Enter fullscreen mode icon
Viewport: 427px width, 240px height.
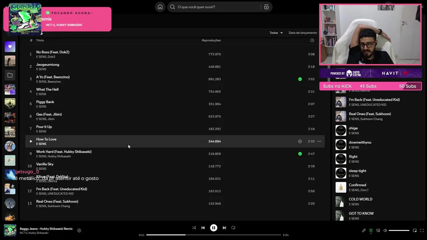point(422,230)
